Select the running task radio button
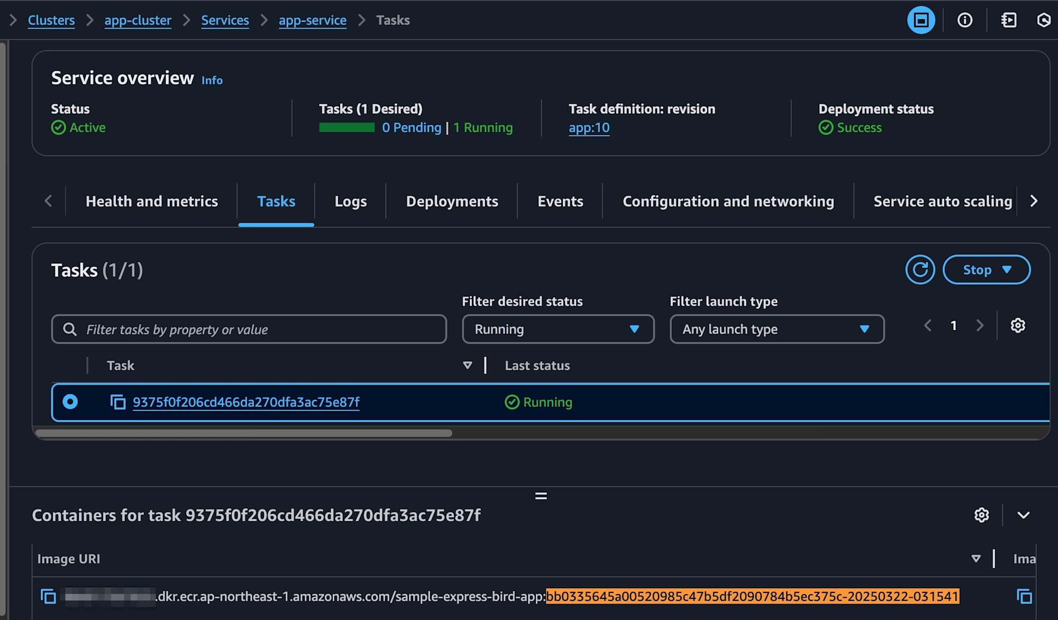1058x620 pixels. click(69, 402)
